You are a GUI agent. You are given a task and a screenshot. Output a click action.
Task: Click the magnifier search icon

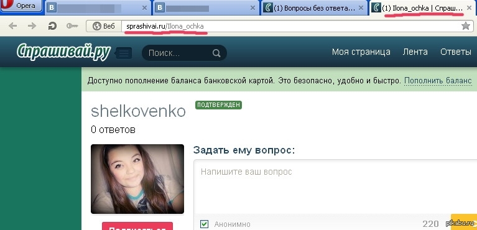pos(216,53)
